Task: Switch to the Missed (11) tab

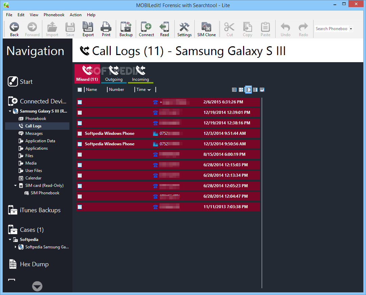Action: [x=87, y=74]
